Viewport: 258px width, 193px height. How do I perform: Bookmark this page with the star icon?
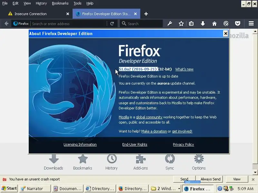tap(181, 23)
